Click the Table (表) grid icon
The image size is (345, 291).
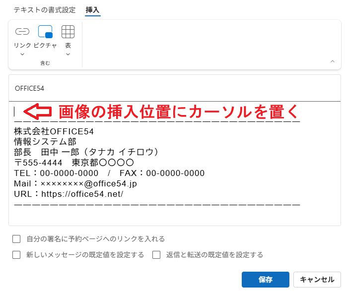pos(68,31)
